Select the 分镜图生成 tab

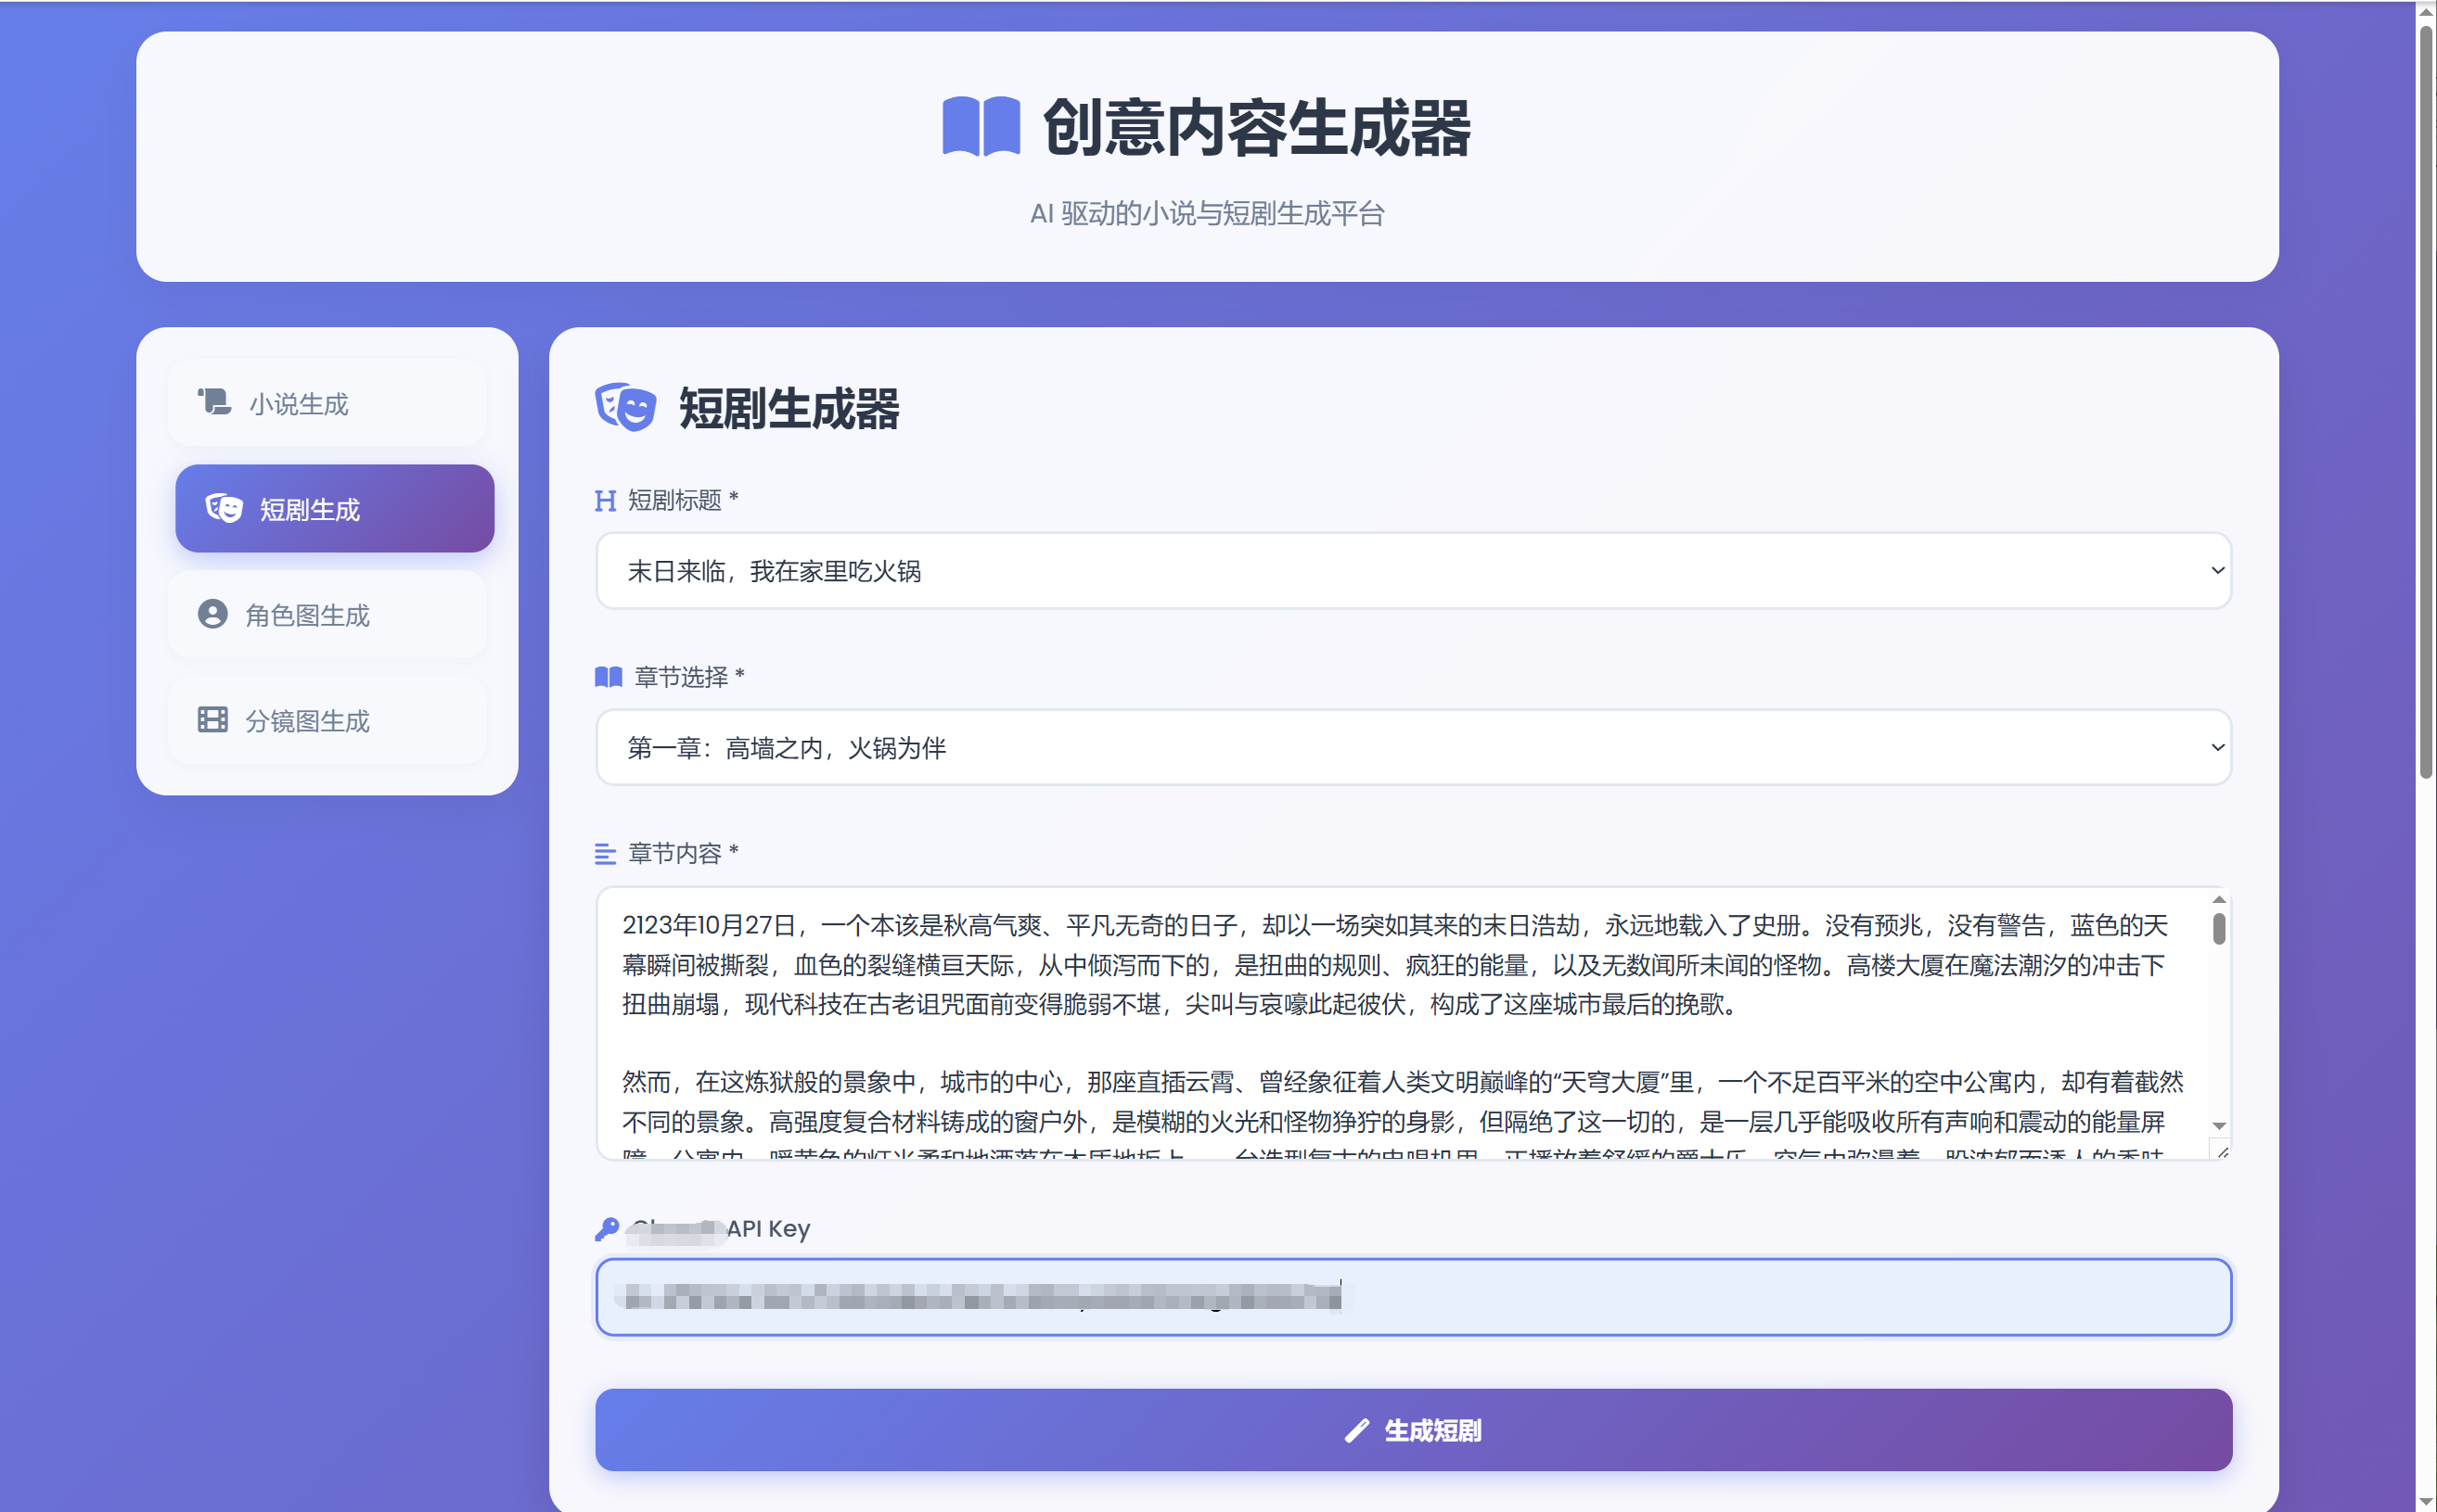tap(327, 720)
